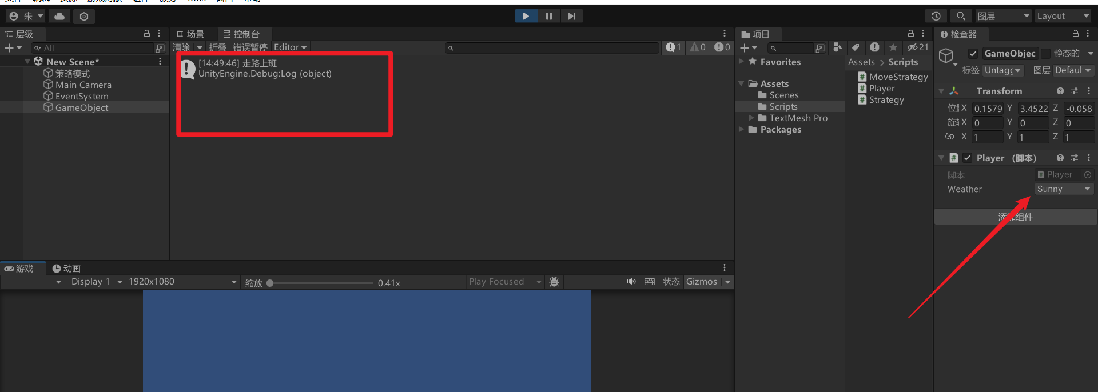Open the 1920x1080 resolution dropdown

click(182, 282)
